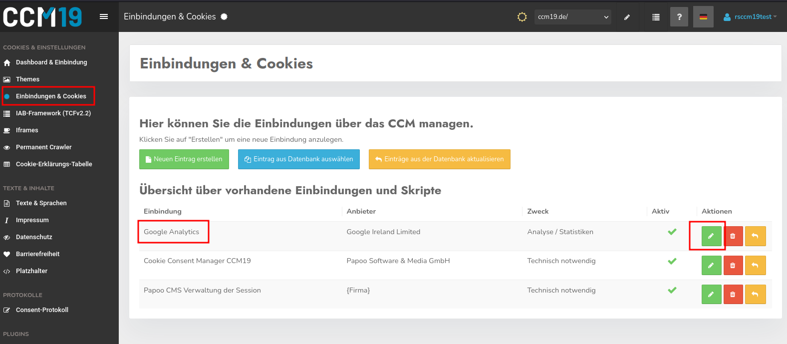Screen dimensions: 787x344
Task: Click the German flag language icon
Action: (x=703, y=17)
